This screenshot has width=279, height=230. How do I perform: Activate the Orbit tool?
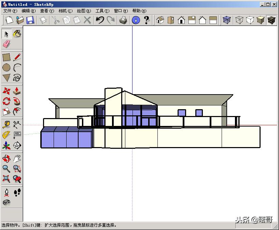6,159
